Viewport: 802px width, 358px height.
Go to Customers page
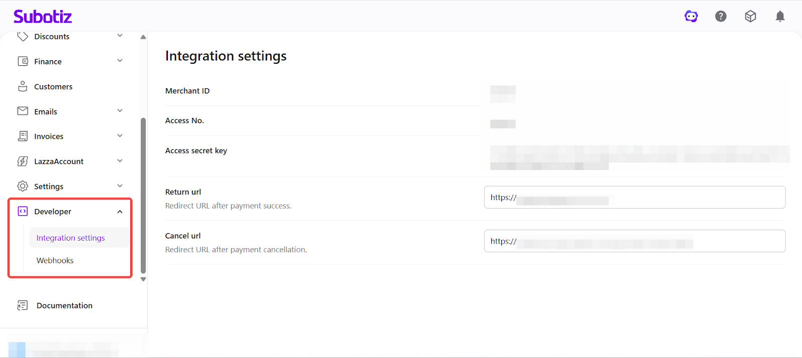(x=53, y=87)
